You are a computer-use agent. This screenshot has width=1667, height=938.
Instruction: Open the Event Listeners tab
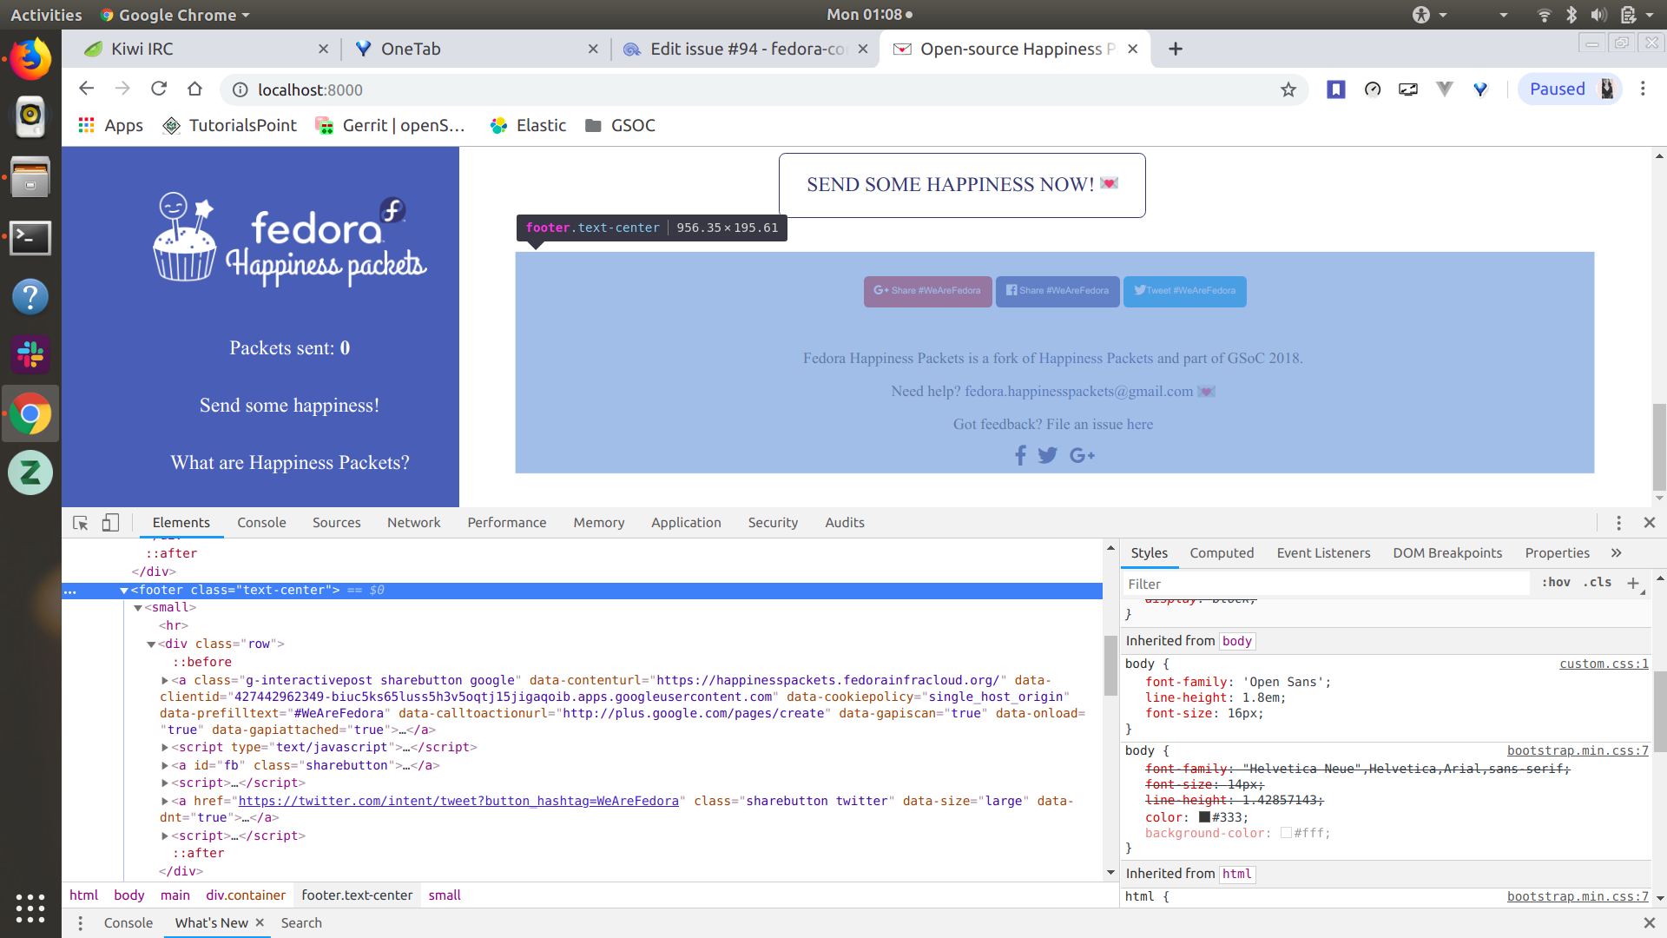coord(1323,553)
